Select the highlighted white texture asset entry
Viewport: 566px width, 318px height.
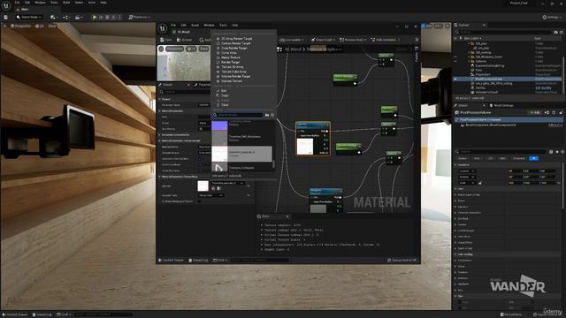click(x=241, y=154)
